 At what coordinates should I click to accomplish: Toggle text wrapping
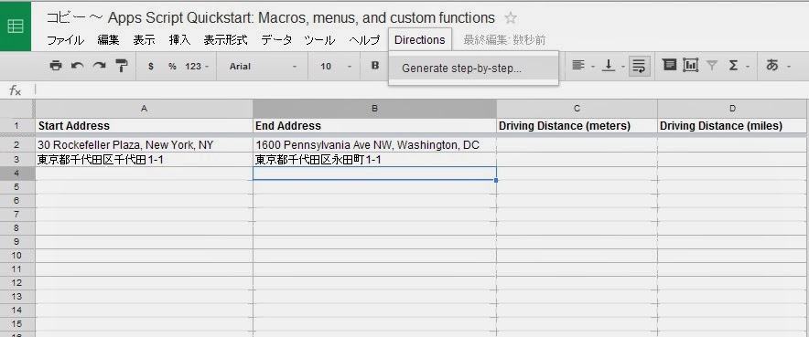639,66
